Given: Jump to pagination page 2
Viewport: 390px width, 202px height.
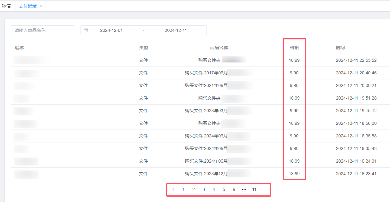Looking at the screenshot, I should point(194,189).
